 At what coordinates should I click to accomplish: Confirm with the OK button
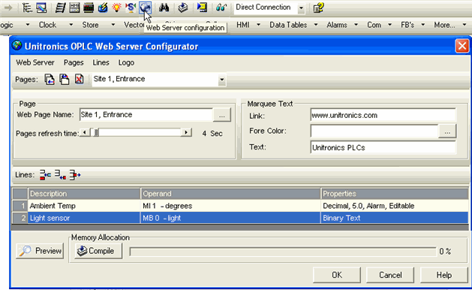point(337,275)
